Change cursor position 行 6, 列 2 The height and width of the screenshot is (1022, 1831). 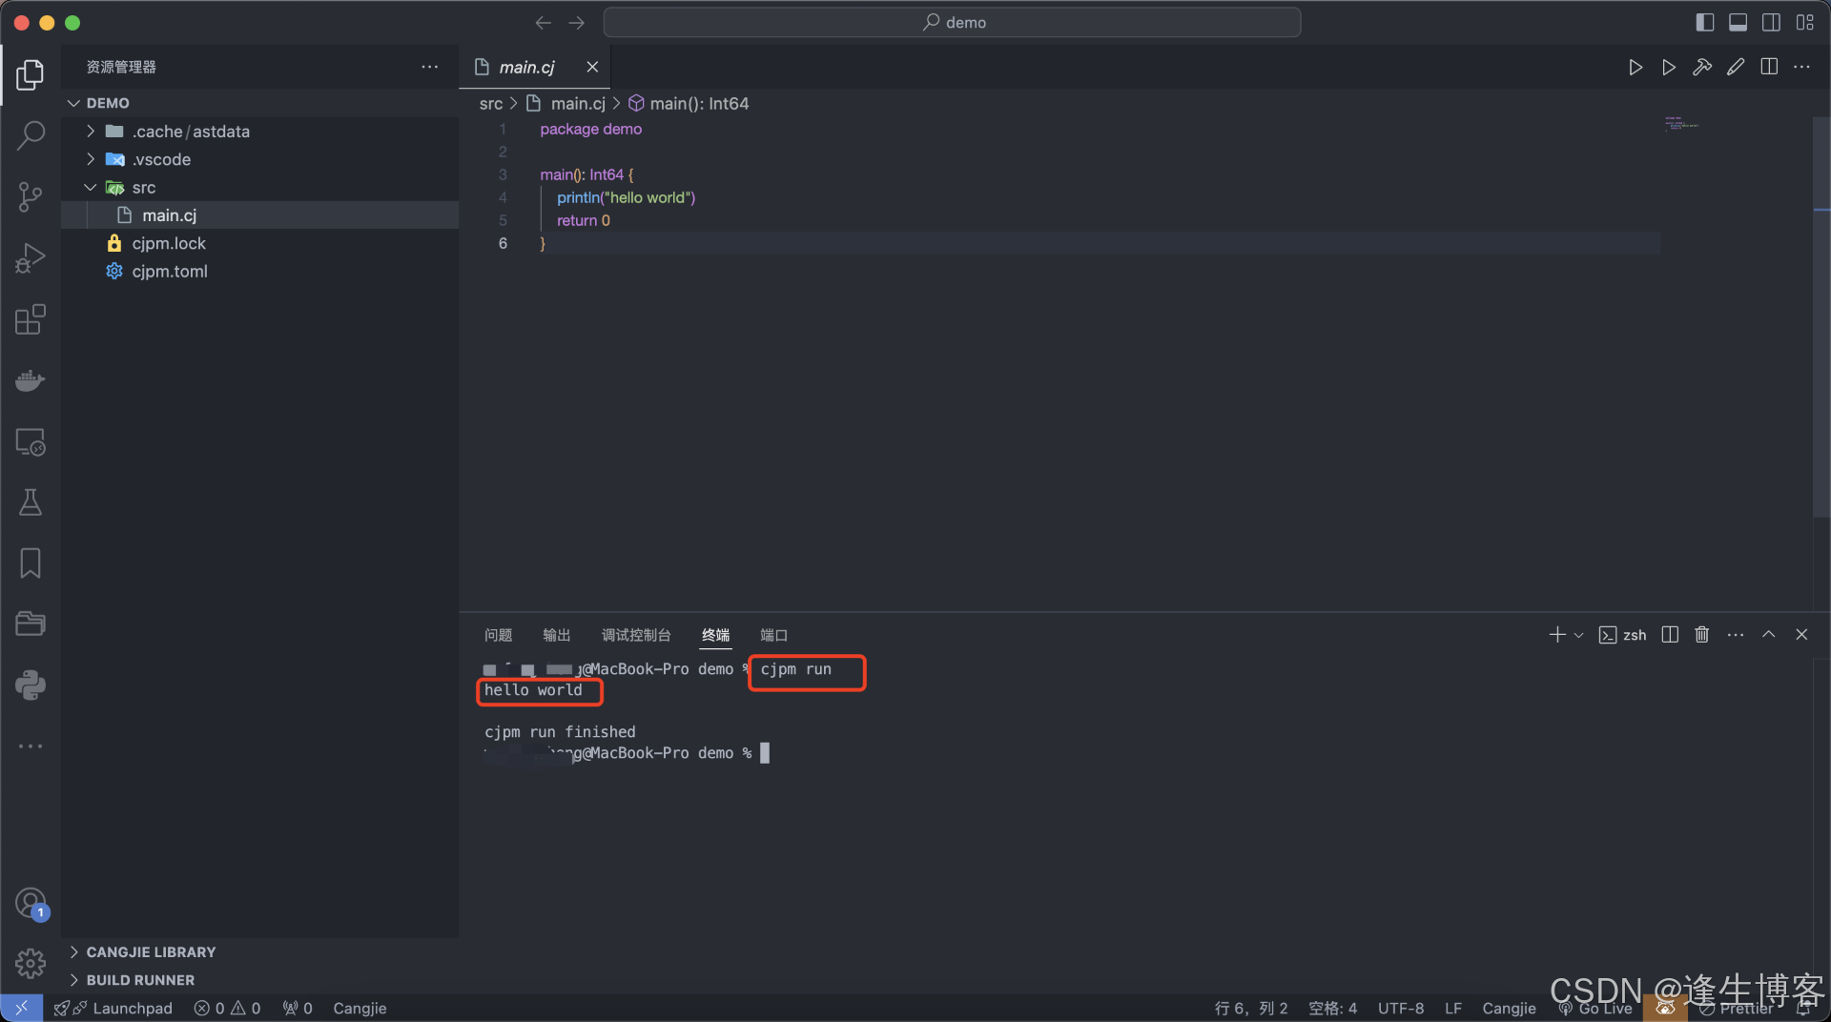1251,1009
